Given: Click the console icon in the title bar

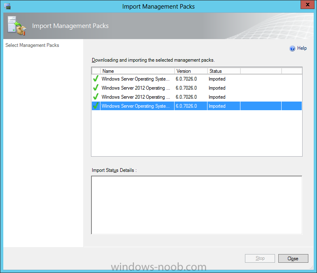Looking at the screenshot, I should (7, 6).
